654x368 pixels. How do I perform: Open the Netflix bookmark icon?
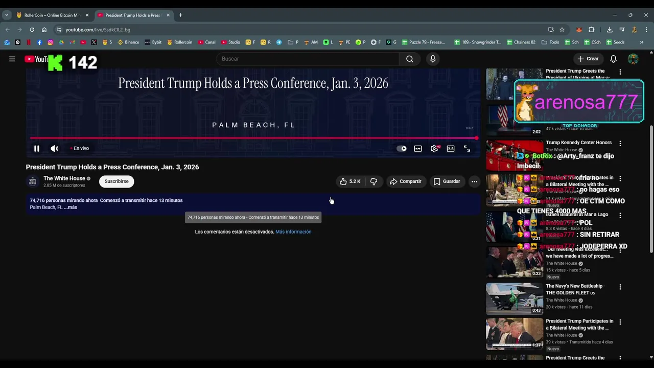(29, 42)
